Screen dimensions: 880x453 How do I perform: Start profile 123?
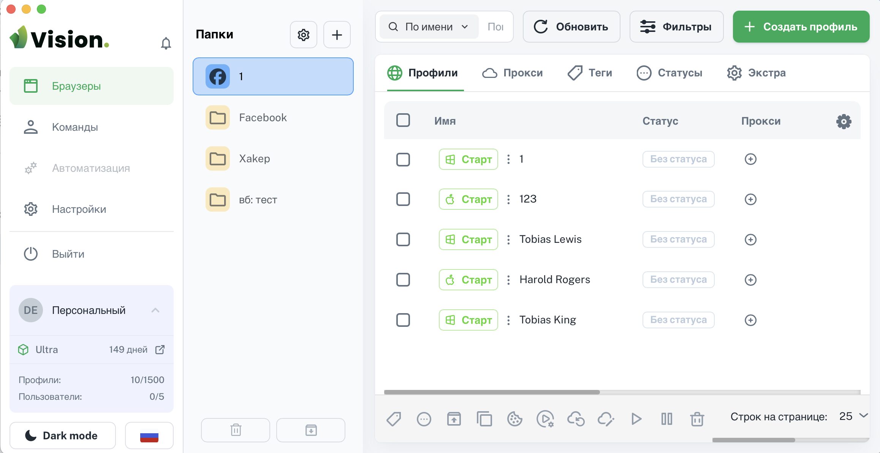[x=468, y=199]
